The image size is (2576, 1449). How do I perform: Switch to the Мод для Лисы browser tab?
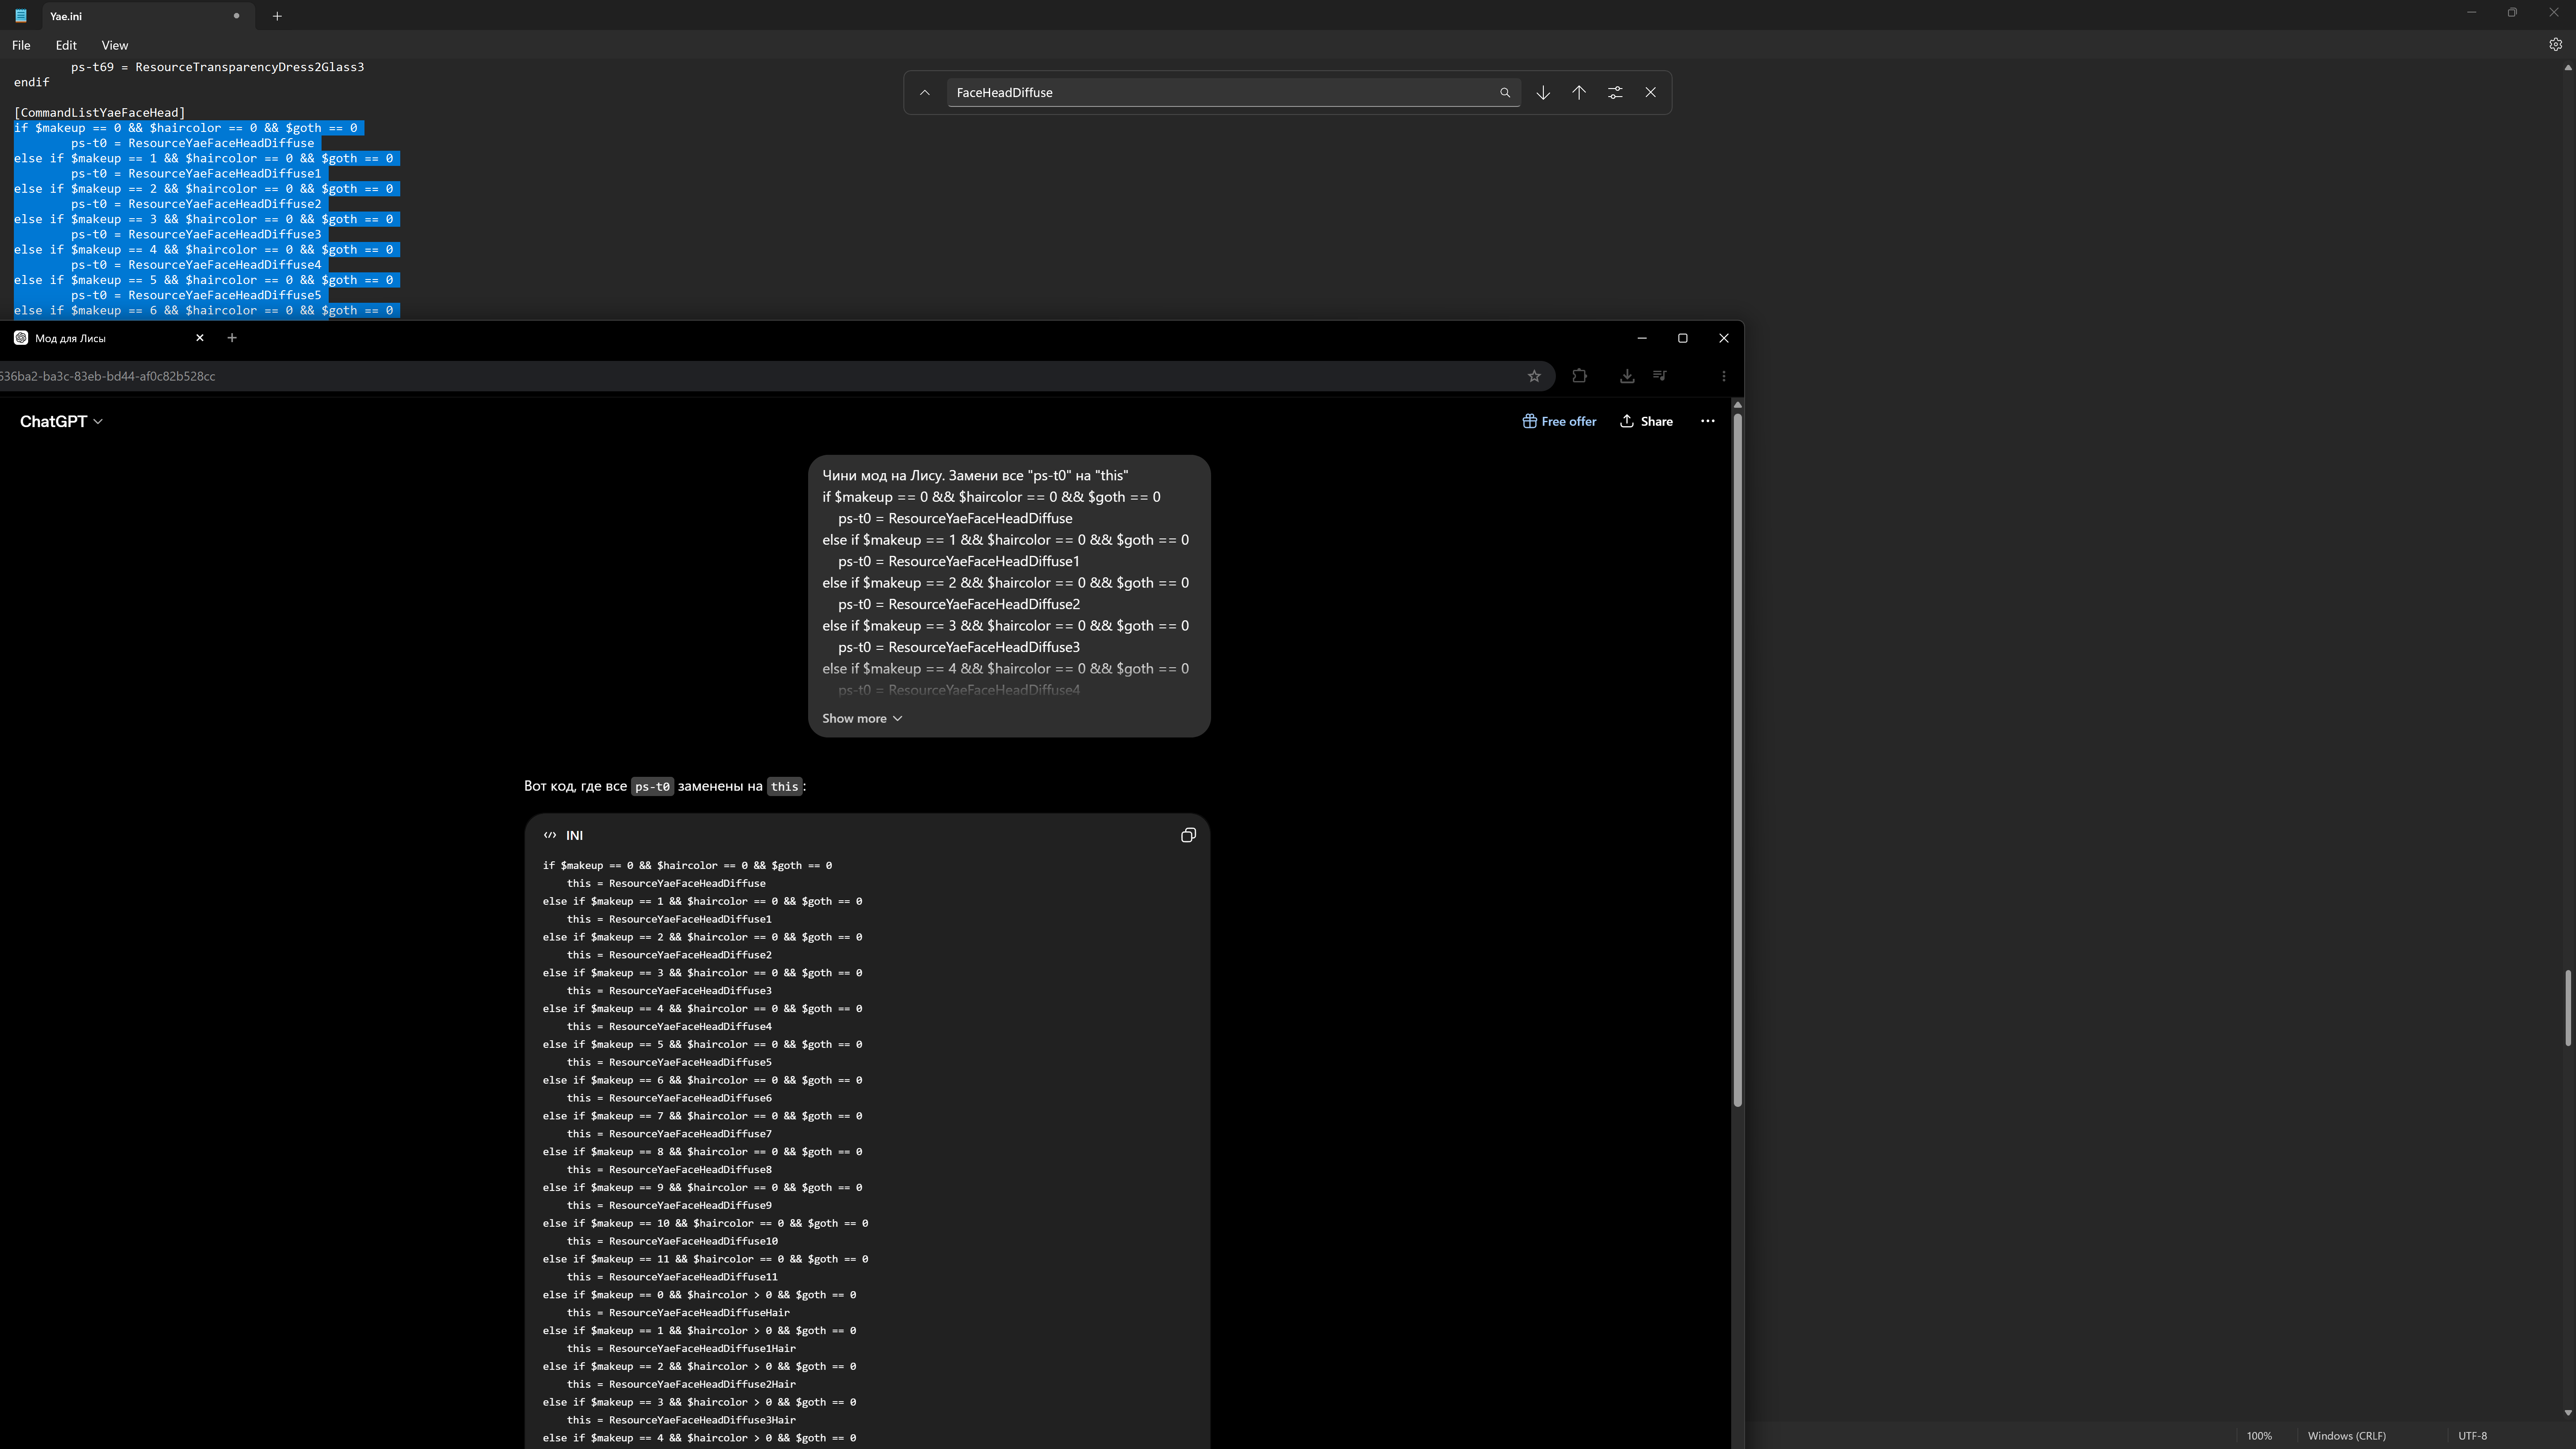tap(110, 338)
